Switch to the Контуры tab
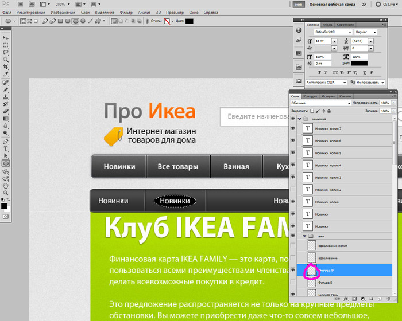This screenshot has height=321, width=402. pyautogui.click(x=310, y=96)
